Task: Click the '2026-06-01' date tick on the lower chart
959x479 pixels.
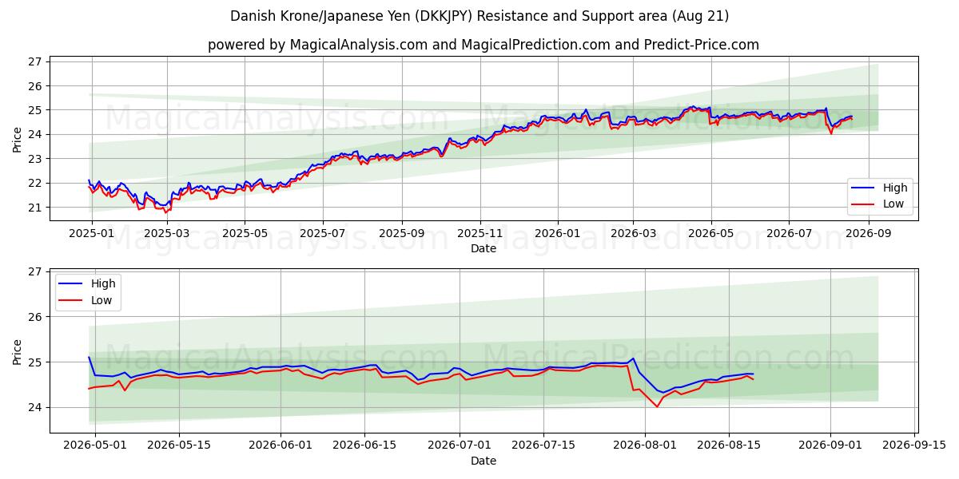Action: point(281,445)
